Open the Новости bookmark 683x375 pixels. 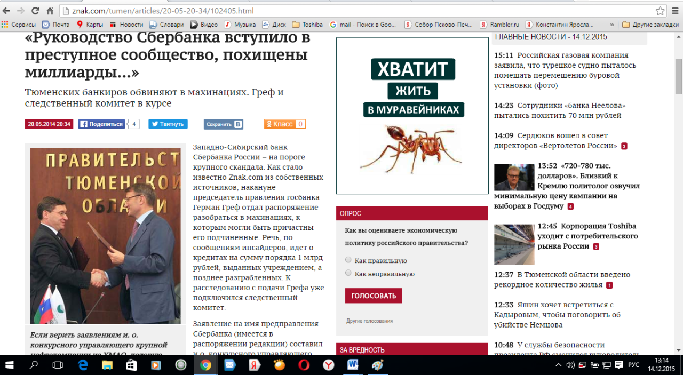[x=126, y=25]
